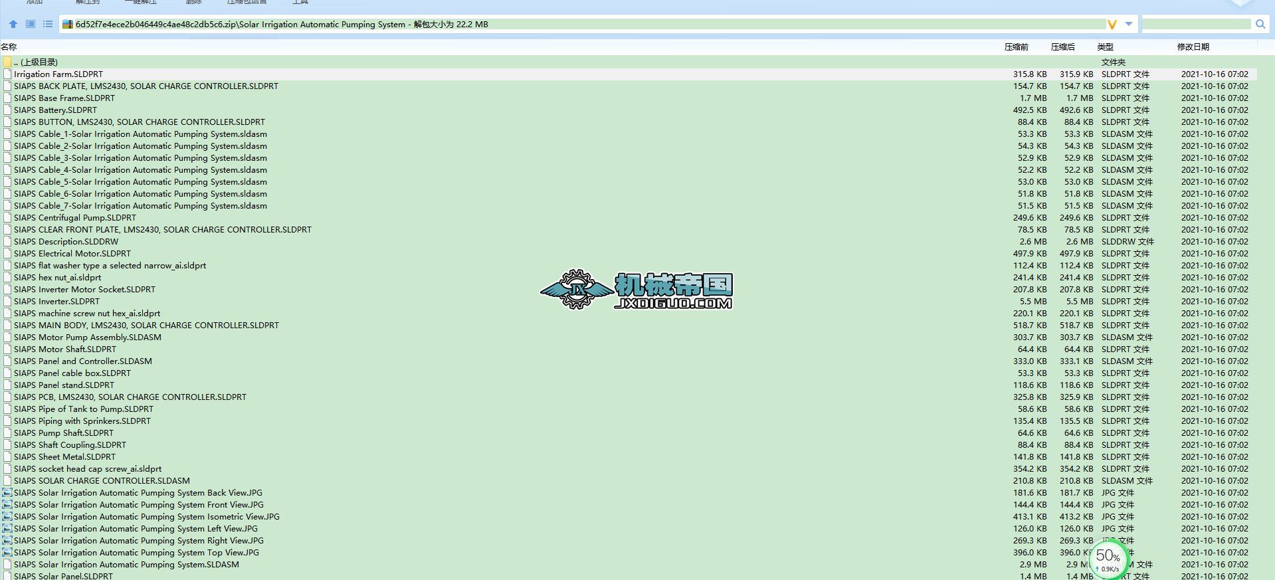1275x580 pixels.
Task: Click the file icon of SIAPS Battery.SLDPRT
Action: pos(7,110)
